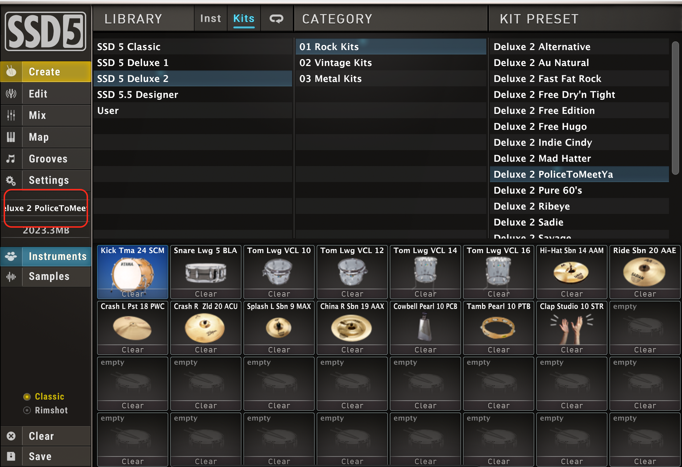
Task: Enable the Classic radio option
Action: 27,397
